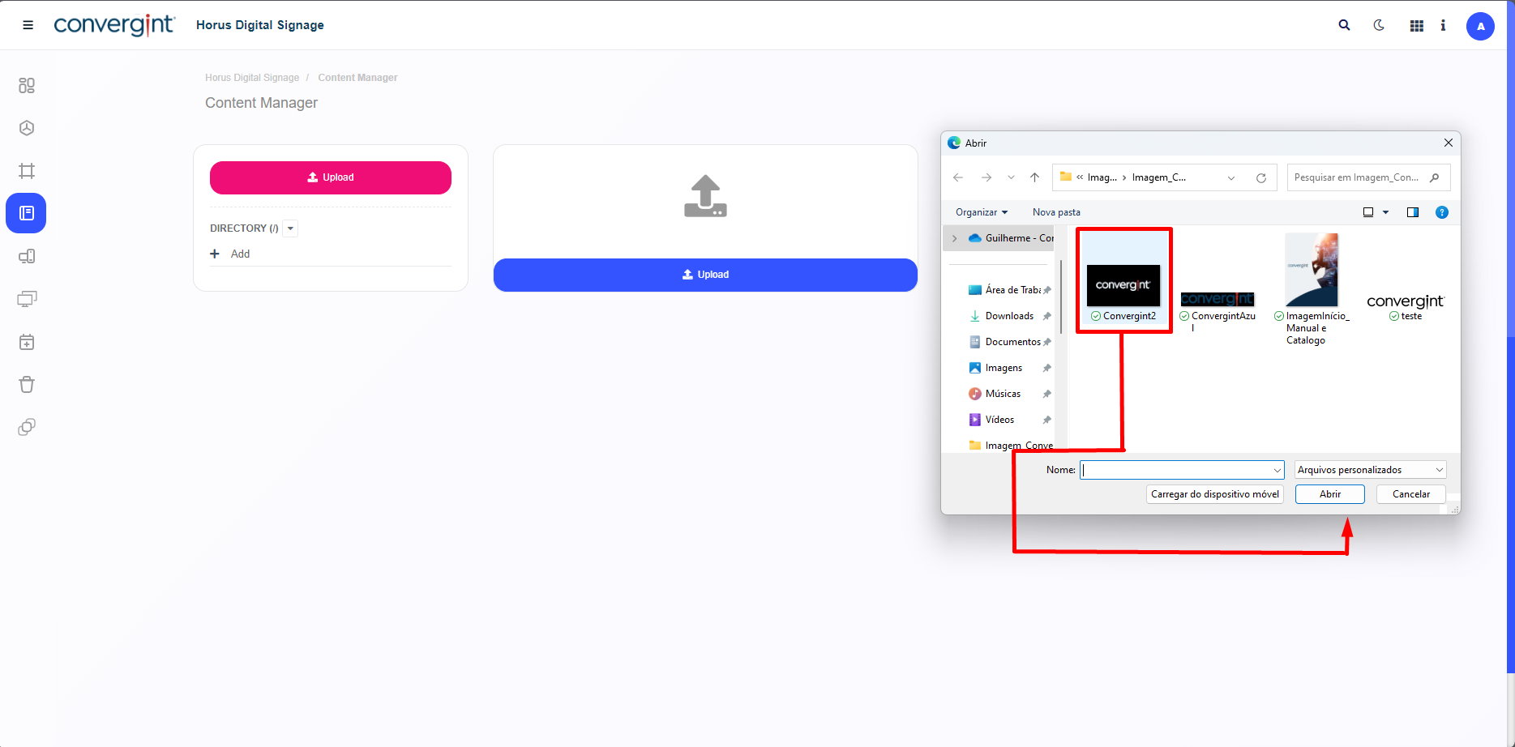
Task: Select the Content Manager sidebar icon
Action: pyautogui.click(x=27, y=213)
